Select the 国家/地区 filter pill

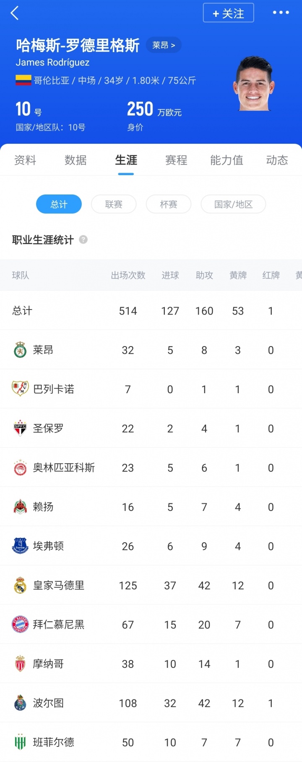pos(233,204)
